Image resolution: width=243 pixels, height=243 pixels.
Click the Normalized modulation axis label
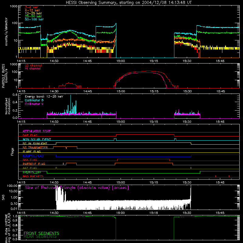[8, 106]
